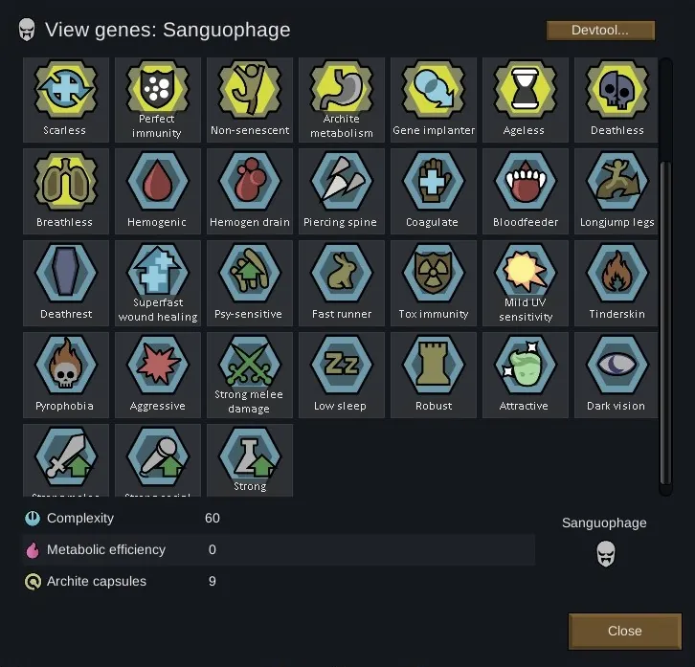Select the Scarless gene icon

[66, 100]
